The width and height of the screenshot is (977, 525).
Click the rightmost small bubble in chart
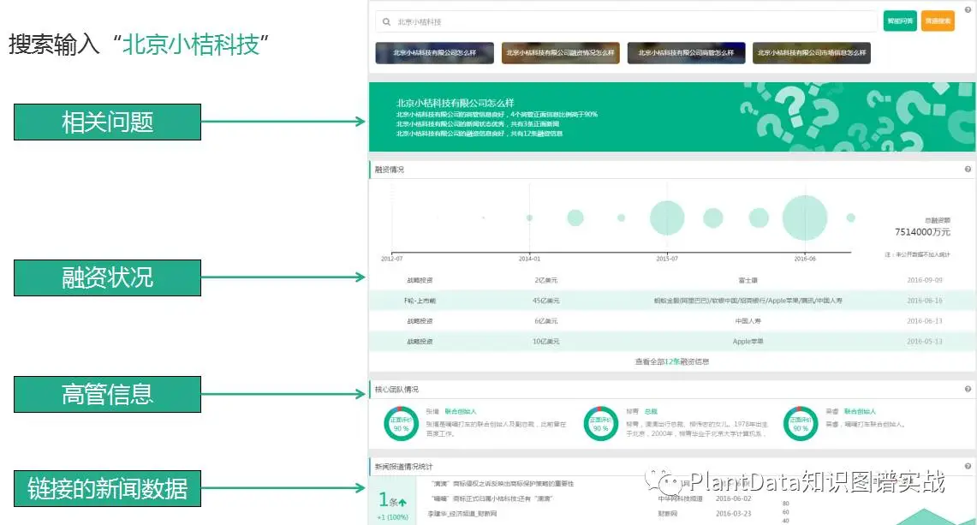850,218
